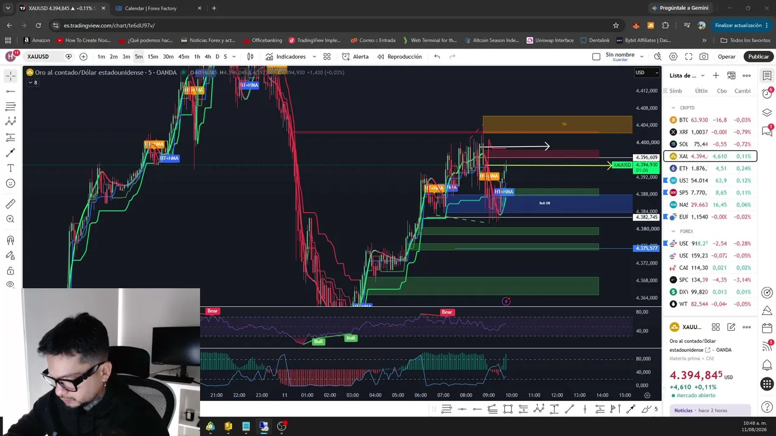Open Indicadores panel

click(286, 56)
